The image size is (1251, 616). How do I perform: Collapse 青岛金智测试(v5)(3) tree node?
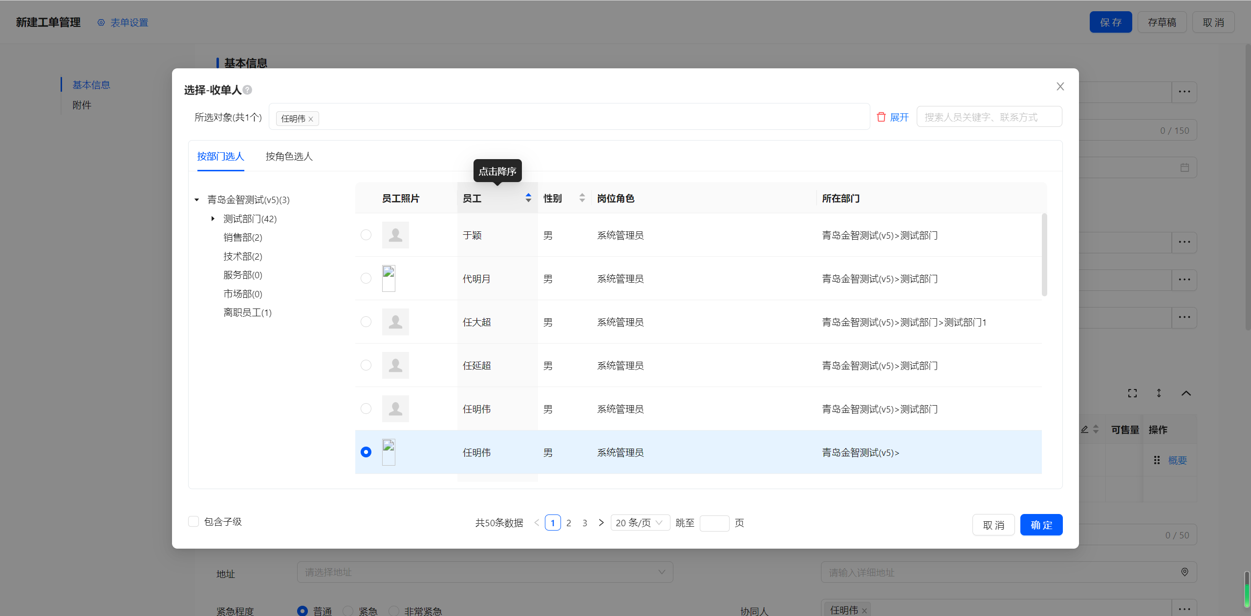click(196, 200)
